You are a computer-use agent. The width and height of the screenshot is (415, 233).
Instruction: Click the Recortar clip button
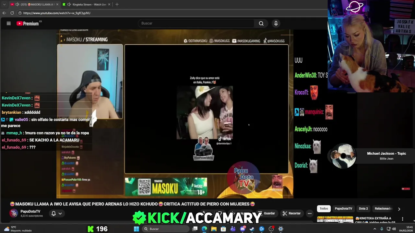point(291,213)
